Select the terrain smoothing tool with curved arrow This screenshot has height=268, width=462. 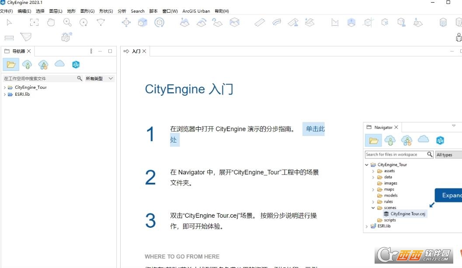201,22
